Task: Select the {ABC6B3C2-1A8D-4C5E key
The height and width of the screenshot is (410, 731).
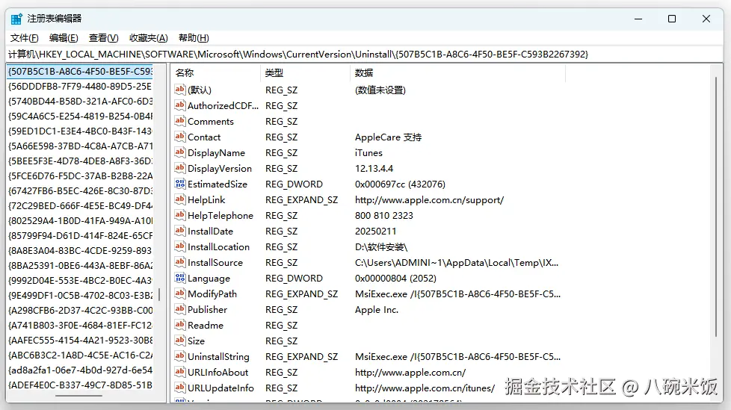Action: [80, 355]
